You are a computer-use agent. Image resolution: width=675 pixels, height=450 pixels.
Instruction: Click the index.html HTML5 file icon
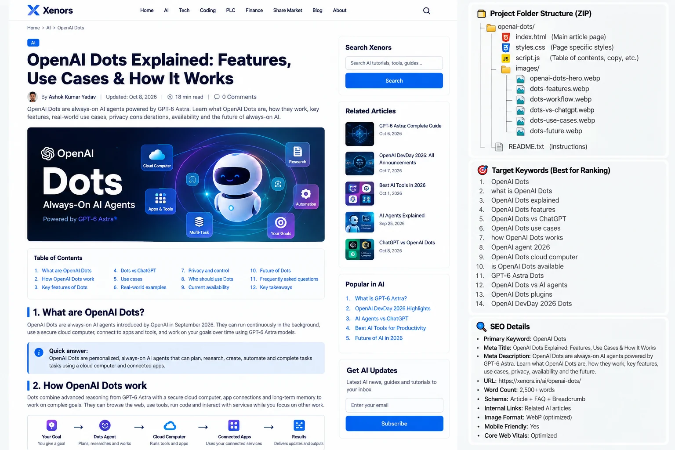tap(506, 37)
